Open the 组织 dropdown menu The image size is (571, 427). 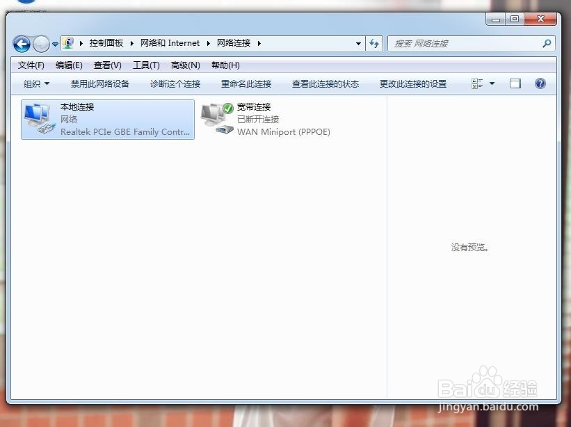point(35,83)
